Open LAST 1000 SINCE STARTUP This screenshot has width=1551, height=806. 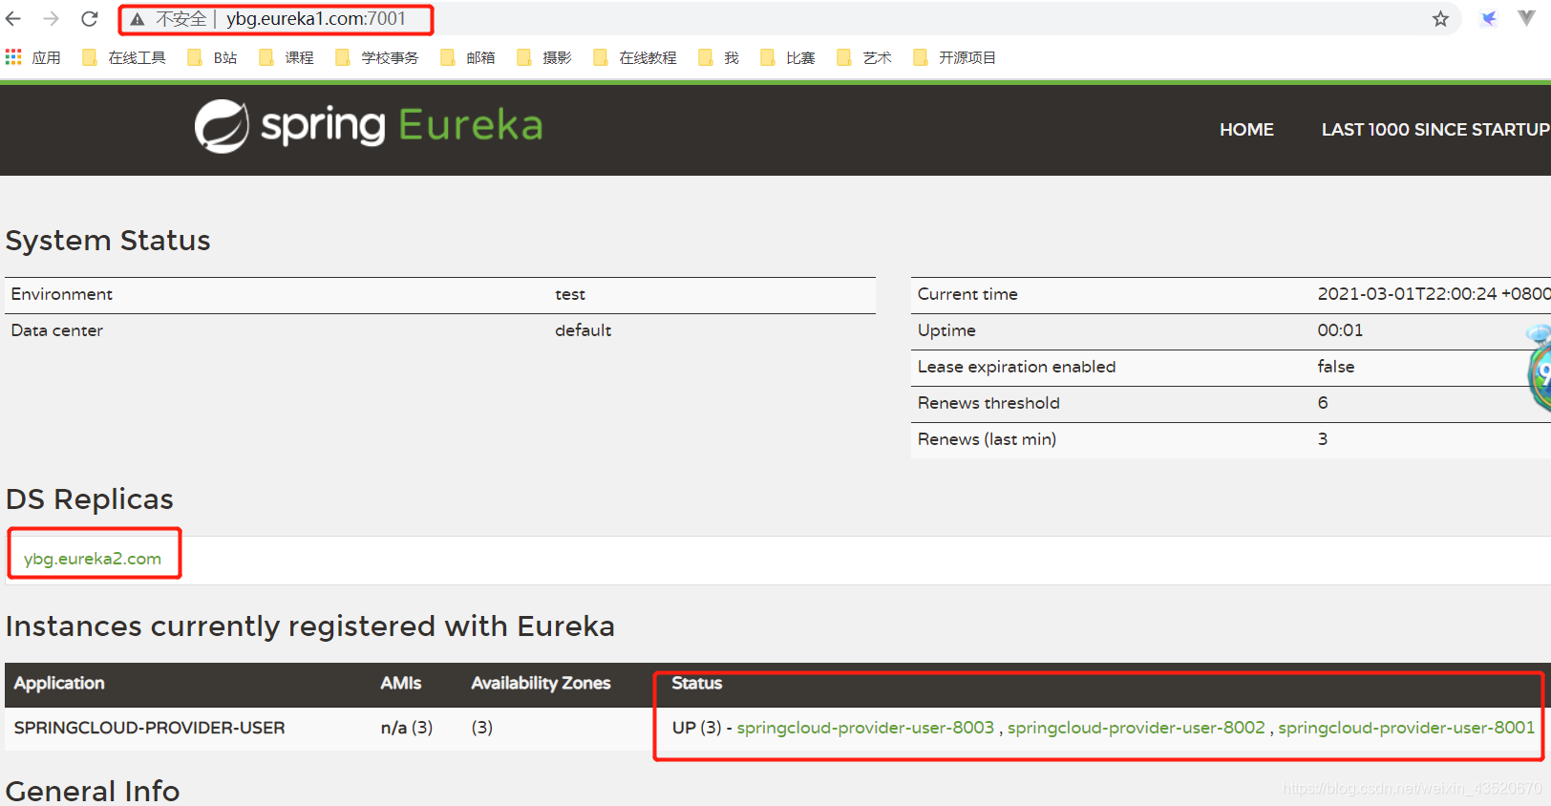pos(1435,129)
